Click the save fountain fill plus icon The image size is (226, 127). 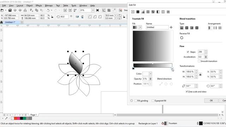pyautogui.click(x=171, y=28)
